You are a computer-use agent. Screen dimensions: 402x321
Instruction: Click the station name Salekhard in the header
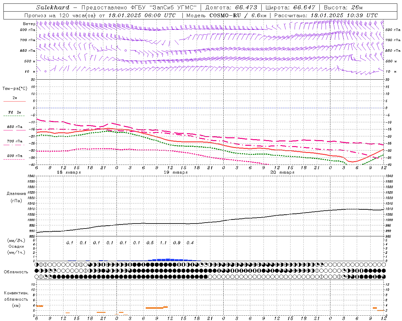click(x=53, y=8)
